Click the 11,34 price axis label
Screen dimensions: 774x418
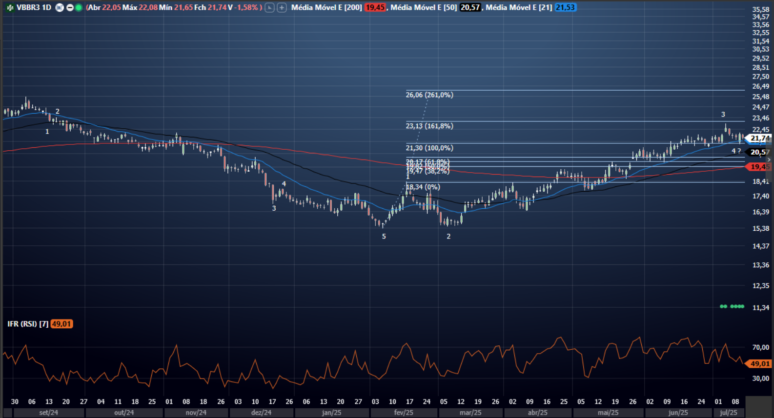pos(761,308)
